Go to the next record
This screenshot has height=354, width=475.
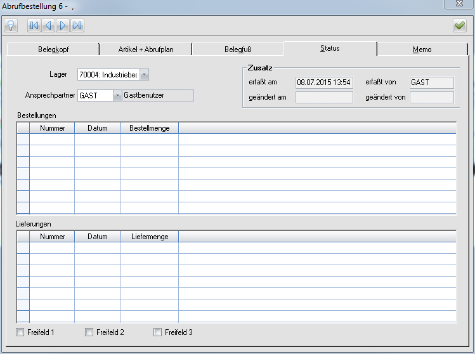pyautogui.click(x=63, y=25)
